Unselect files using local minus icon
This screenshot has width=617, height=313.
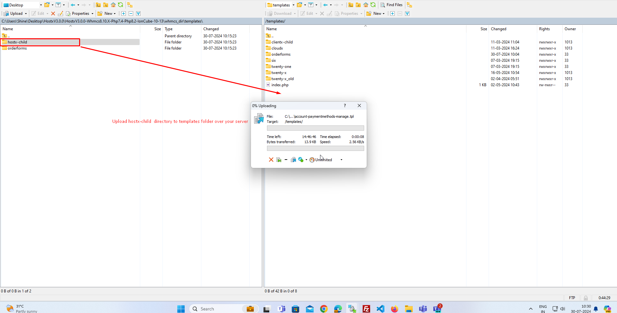(x=131, y=14)
